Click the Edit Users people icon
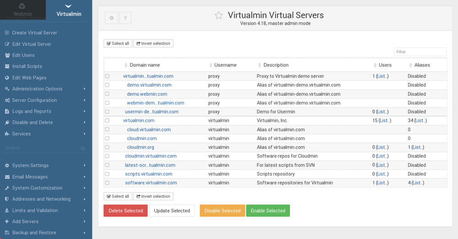 click(x=7, y=55)
